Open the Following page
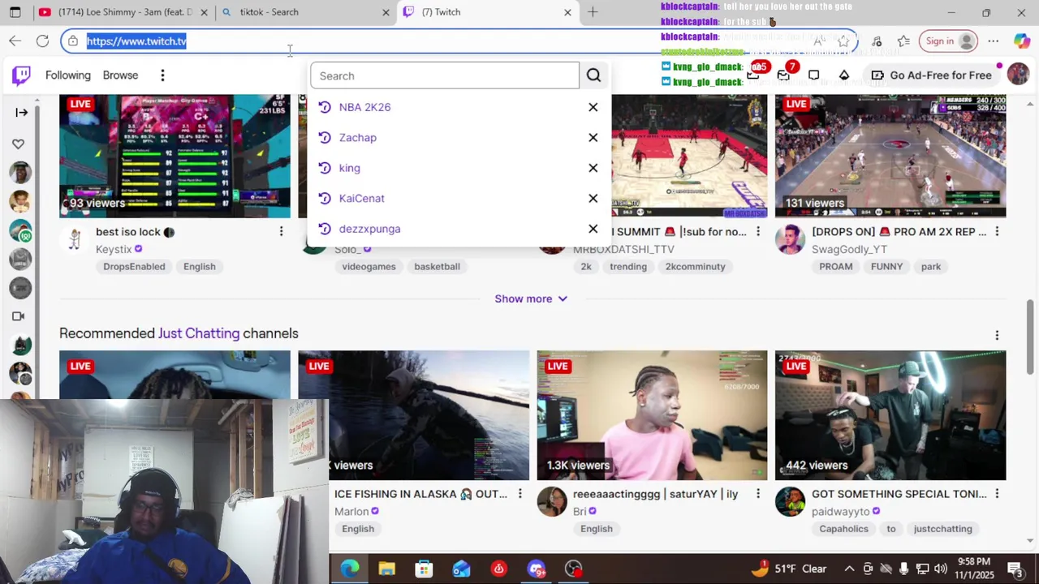The height and width of the screenshot is (584, 1039). point(68,75)
